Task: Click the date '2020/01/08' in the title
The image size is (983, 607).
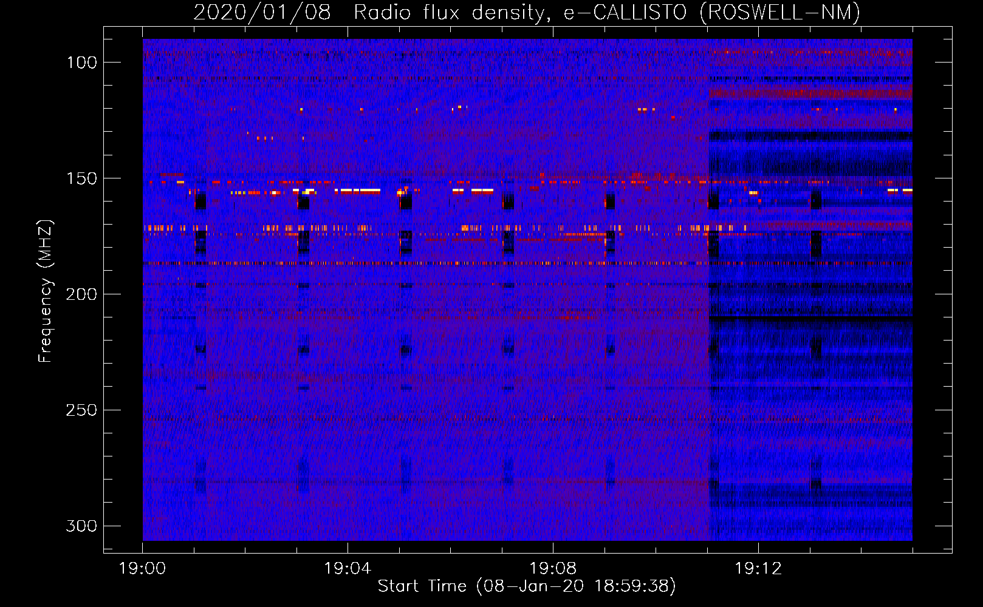Action: [x=262, y=12]
